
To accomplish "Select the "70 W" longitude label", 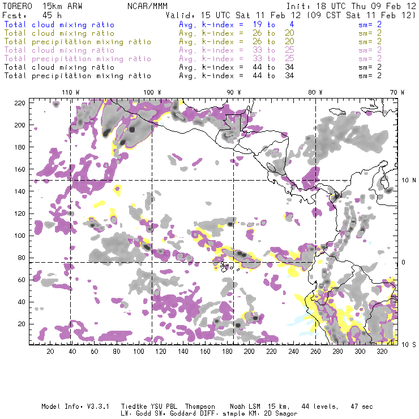I will [x=397, y=92].
